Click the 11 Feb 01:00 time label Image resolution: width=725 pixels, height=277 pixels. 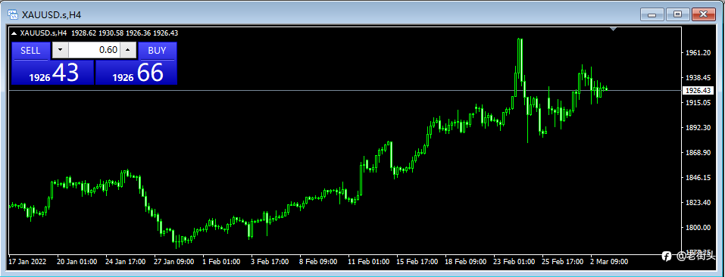[x=369, y=262]
